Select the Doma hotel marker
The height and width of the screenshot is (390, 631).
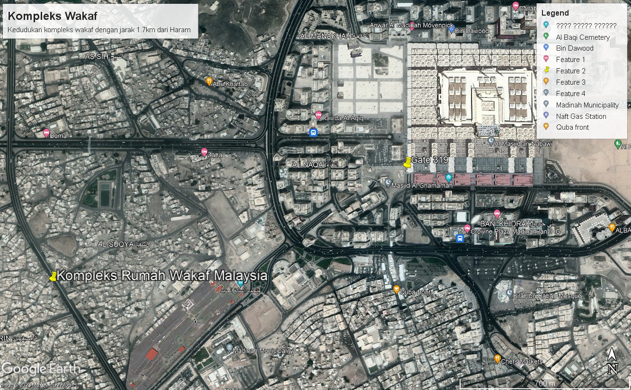(x=46, y=133)
